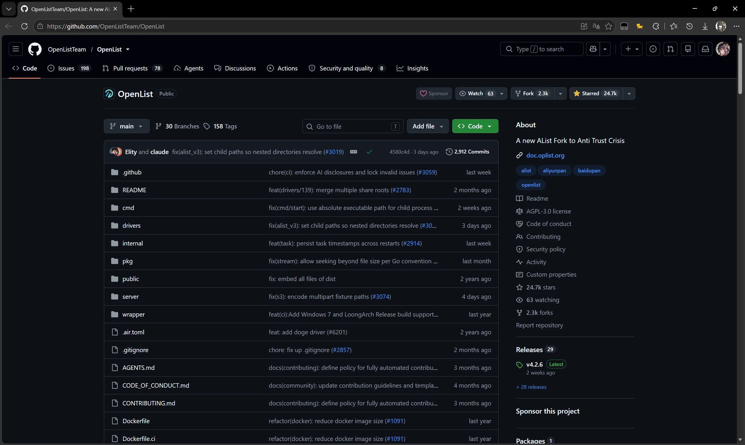Click the browser address bar URL

pos(106,27)
